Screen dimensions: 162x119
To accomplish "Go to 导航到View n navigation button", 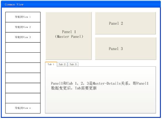I will point(23,108).
